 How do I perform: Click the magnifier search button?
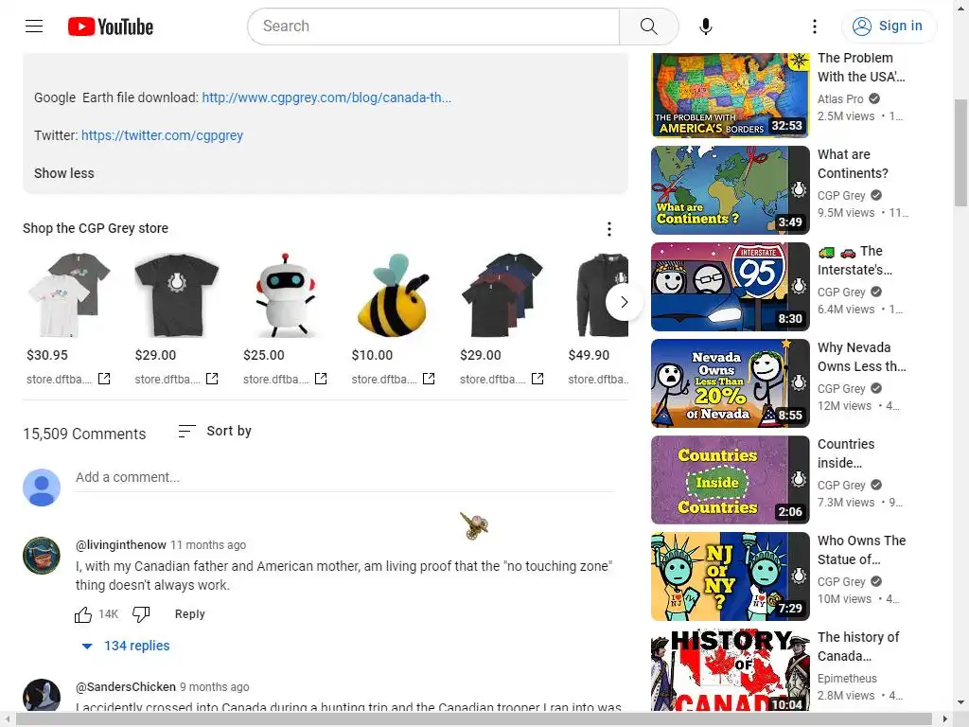coord(648,26)
